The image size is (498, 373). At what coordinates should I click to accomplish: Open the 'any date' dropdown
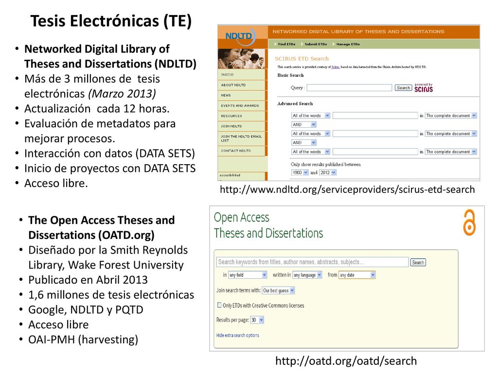pos(357,275)
